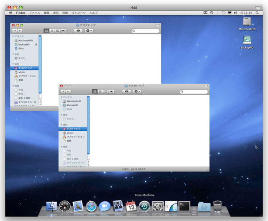Go forward in the front Finder window
The height and width of the screenshot is (221, 268).
[68, 92]
